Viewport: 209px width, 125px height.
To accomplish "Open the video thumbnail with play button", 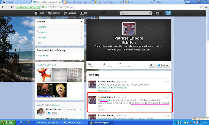I will [x=44, y=90].
